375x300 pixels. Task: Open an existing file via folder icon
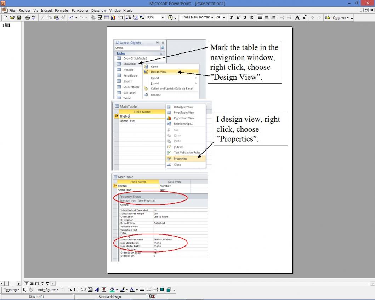tap(12, 17)
